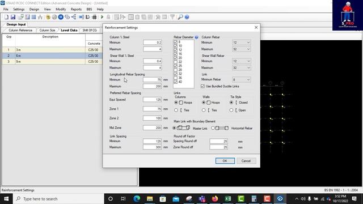Open the Settings menu
Image resolution: width=363 pixels, height=204 pixels.
coord(19,9)
